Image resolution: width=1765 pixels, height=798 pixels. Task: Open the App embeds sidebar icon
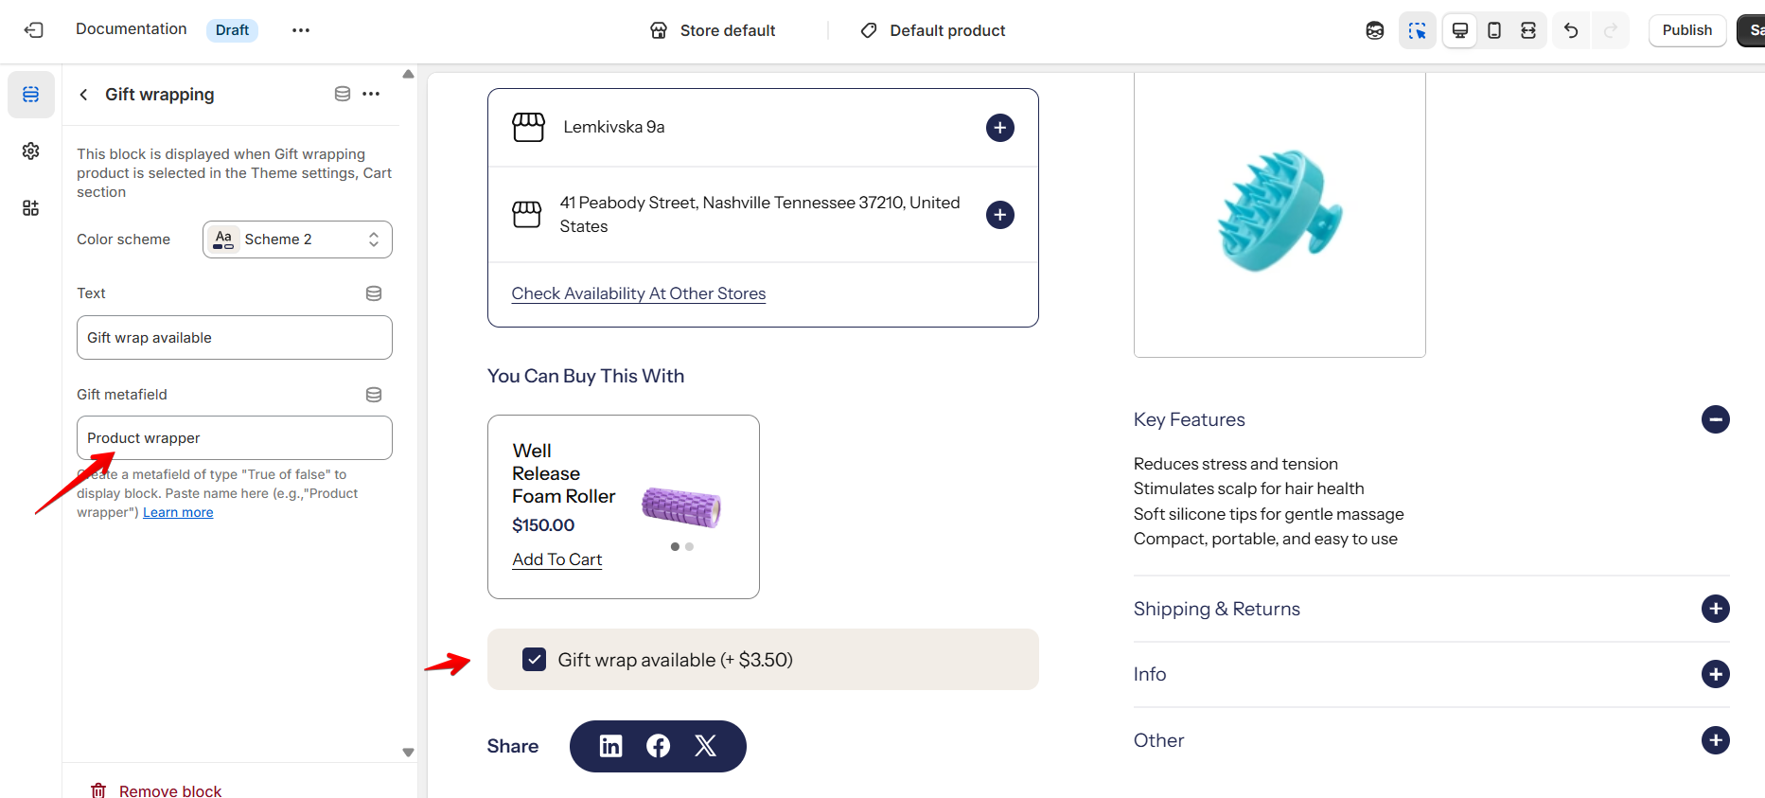[x=31, y=208]
